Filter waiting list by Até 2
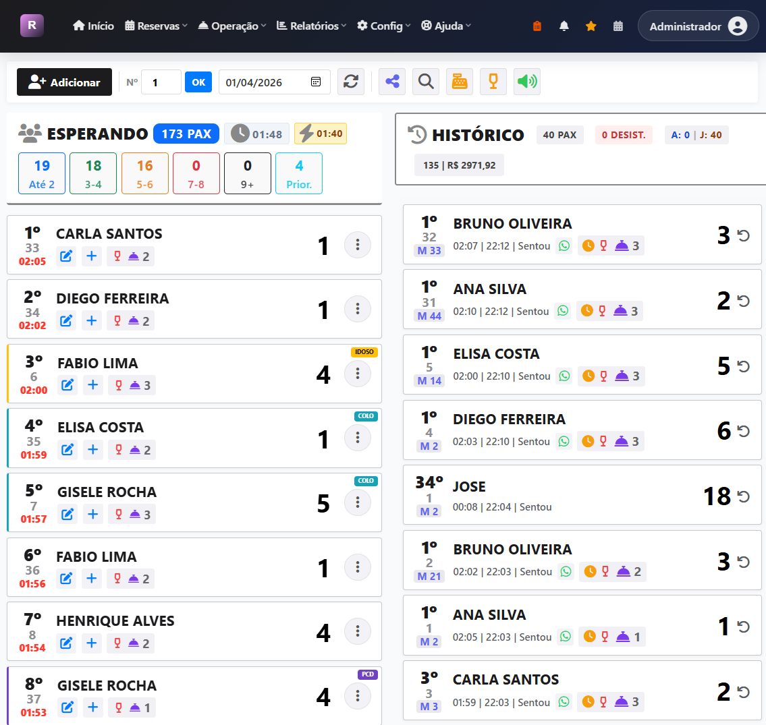Viewport: 766px width, 725px height. (x=42, y=173)
